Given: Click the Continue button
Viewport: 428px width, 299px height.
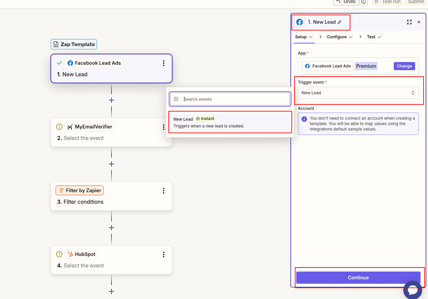Looking at the screenshot, I should coord(358,277).
